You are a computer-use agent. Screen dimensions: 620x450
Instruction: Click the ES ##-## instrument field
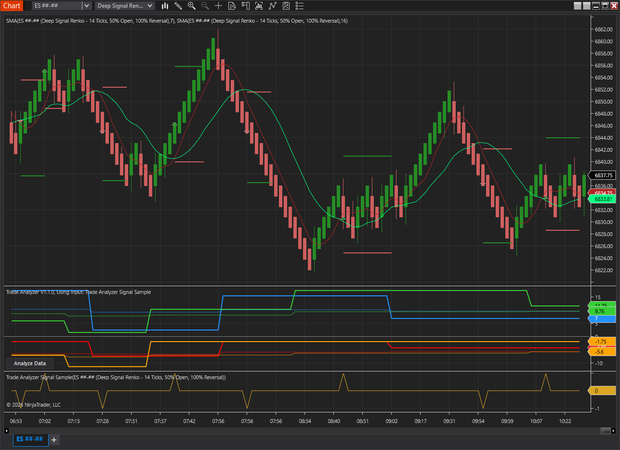[x=56, y=6]
